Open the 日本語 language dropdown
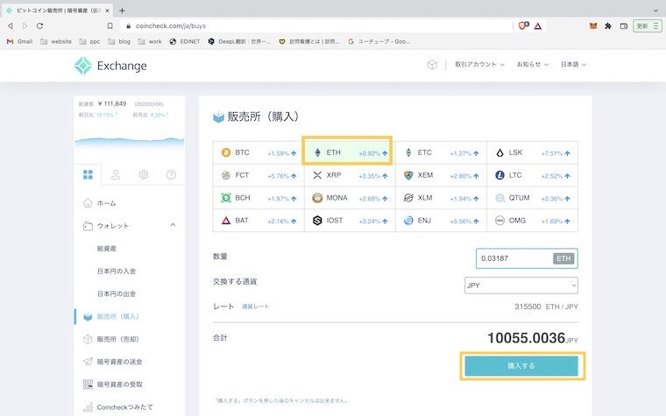Viewport: 666px width, 416px height. (573, 65)
